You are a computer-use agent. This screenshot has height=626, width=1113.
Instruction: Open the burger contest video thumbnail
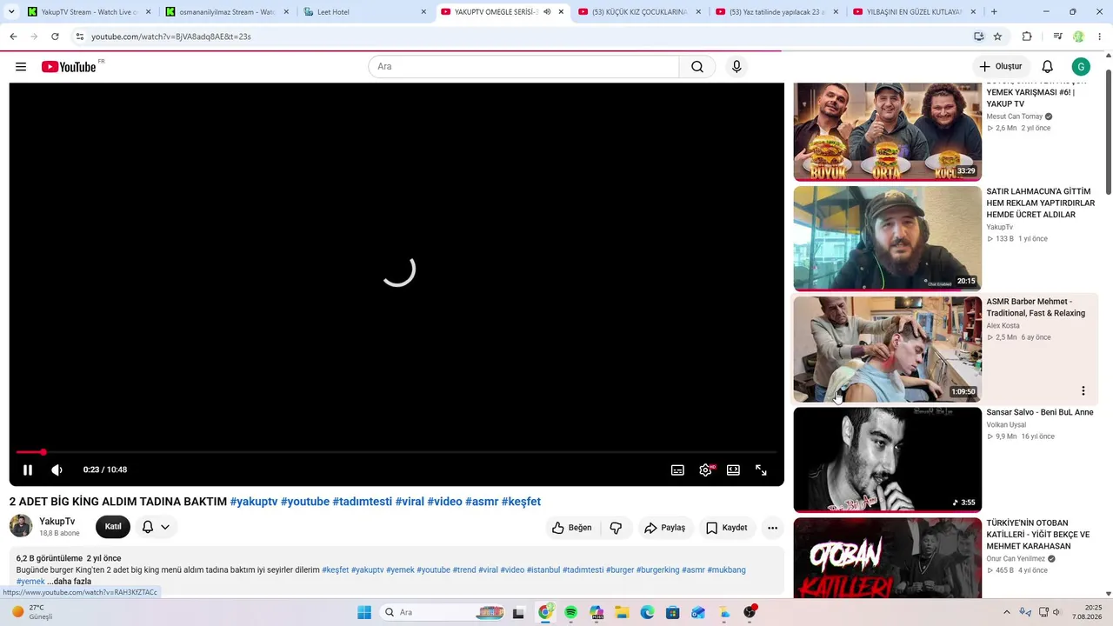tap(887, 131)
